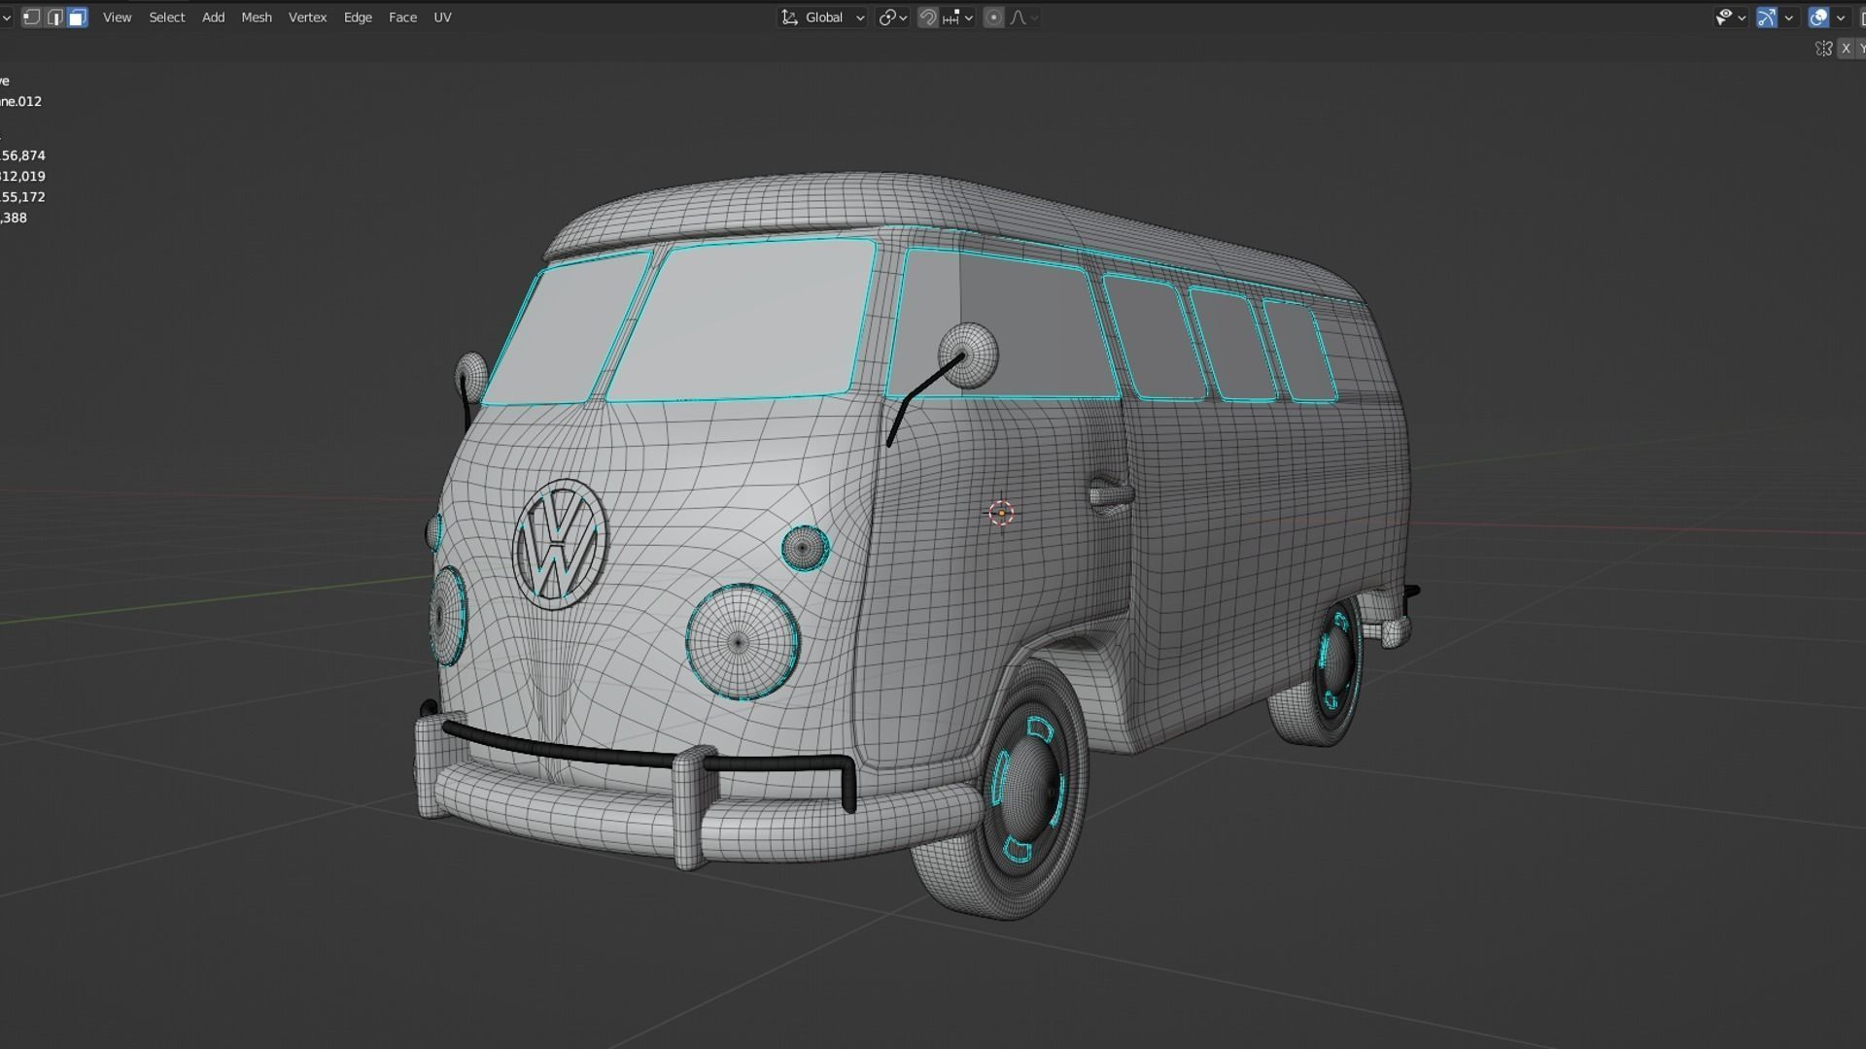This screenshot has height=1049, width=1866.
Task: Click the pivot point icon
Action: pyautogui.click(x=889, y=17)
